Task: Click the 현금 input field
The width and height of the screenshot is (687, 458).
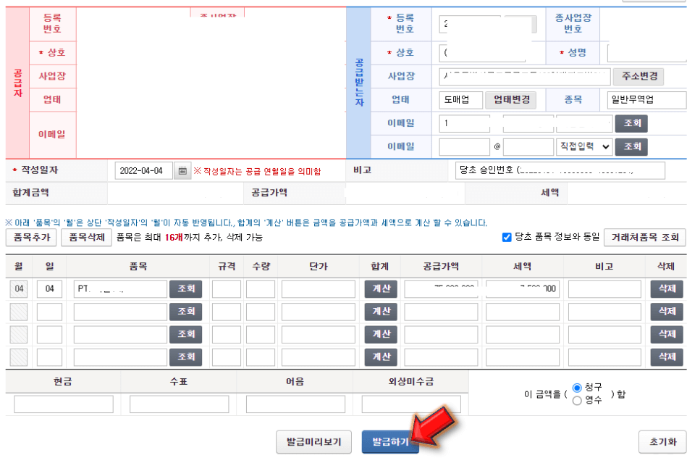Action: [x=62, y=403]
